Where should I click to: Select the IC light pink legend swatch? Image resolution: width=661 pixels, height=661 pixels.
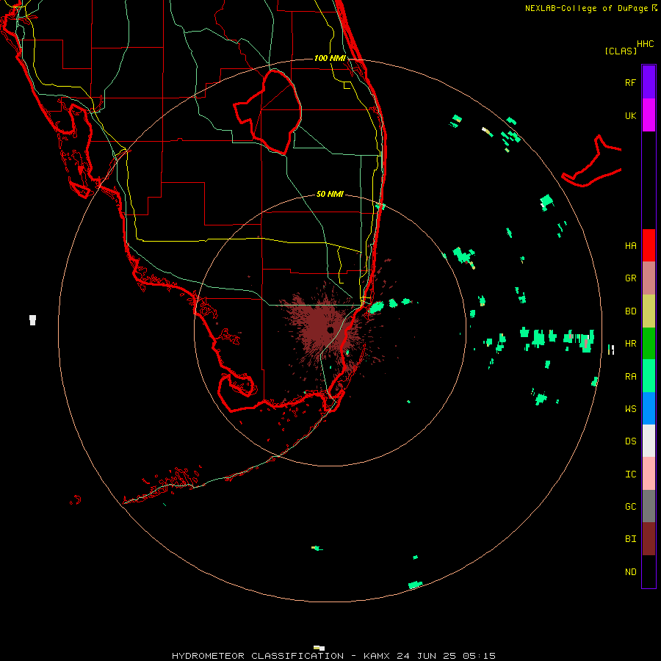click(x=649, y=474)
